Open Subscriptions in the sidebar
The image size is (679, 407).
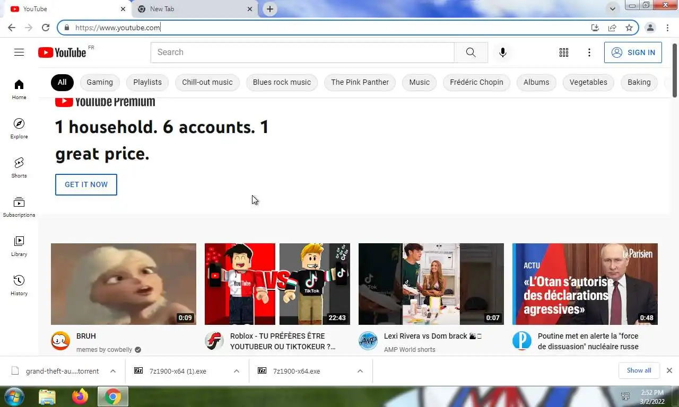coord(19,207)
